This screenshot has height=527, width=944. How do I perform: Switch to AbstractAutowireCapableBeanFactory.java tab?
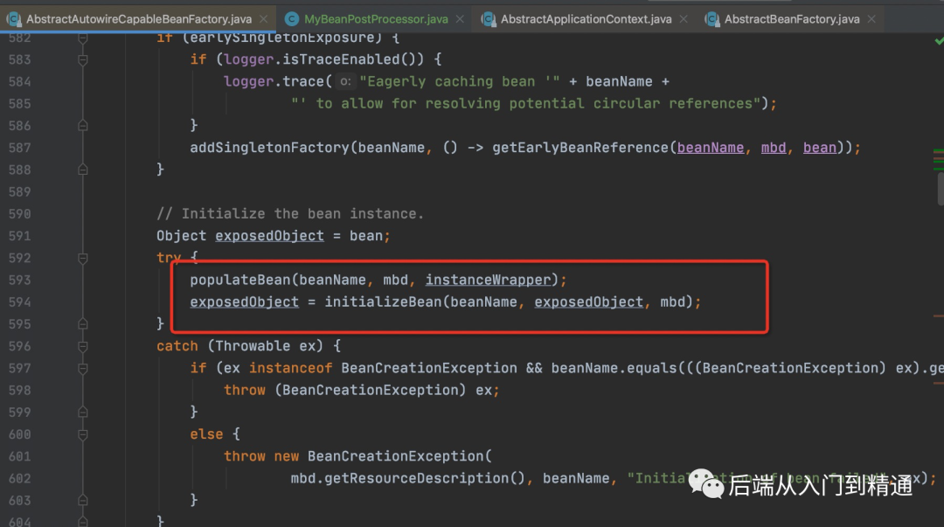[x=139, y=19]
